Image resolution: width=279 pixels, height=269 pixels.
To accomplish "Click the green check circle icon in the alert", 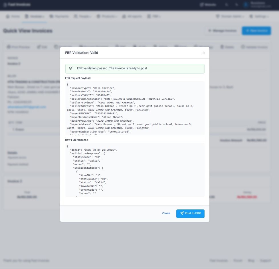I will click(70, 68).
